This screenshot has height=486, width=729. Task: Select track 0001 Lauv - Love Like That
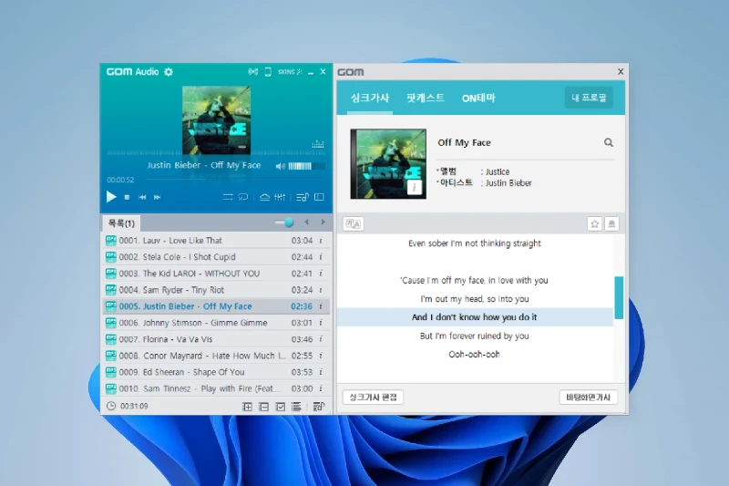[215, 241]
